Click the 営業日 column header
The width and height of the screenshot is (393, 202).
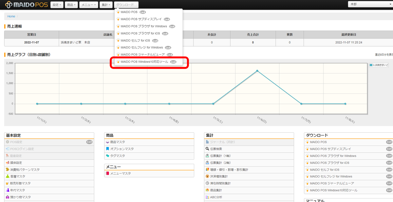(31, 35)
